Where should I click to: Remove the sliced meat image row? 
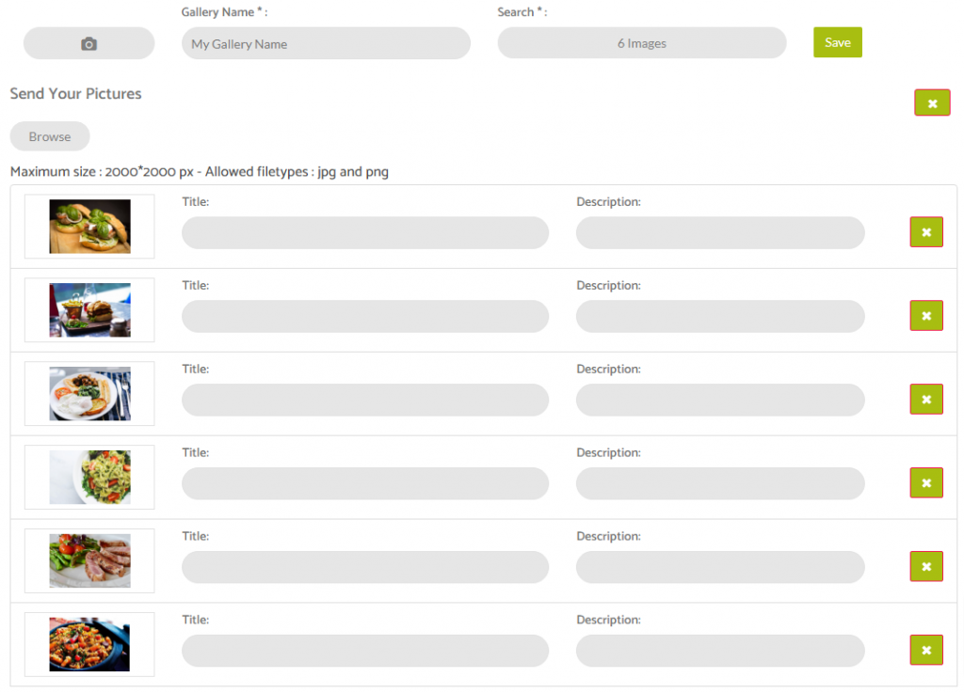926,567
